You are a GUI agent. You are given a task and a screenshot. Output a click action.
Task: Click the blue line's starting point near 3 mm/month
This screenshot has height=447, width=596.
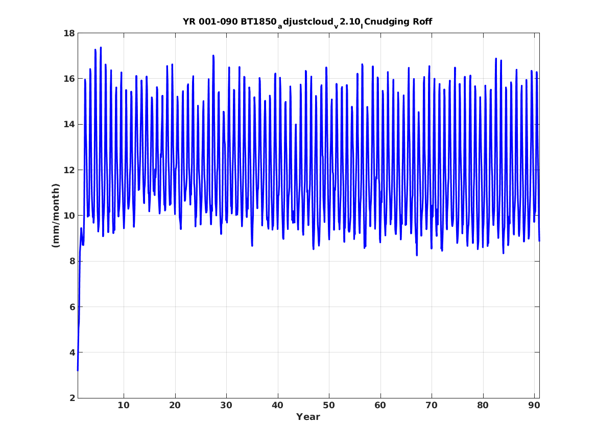click(x=78, y=370)
